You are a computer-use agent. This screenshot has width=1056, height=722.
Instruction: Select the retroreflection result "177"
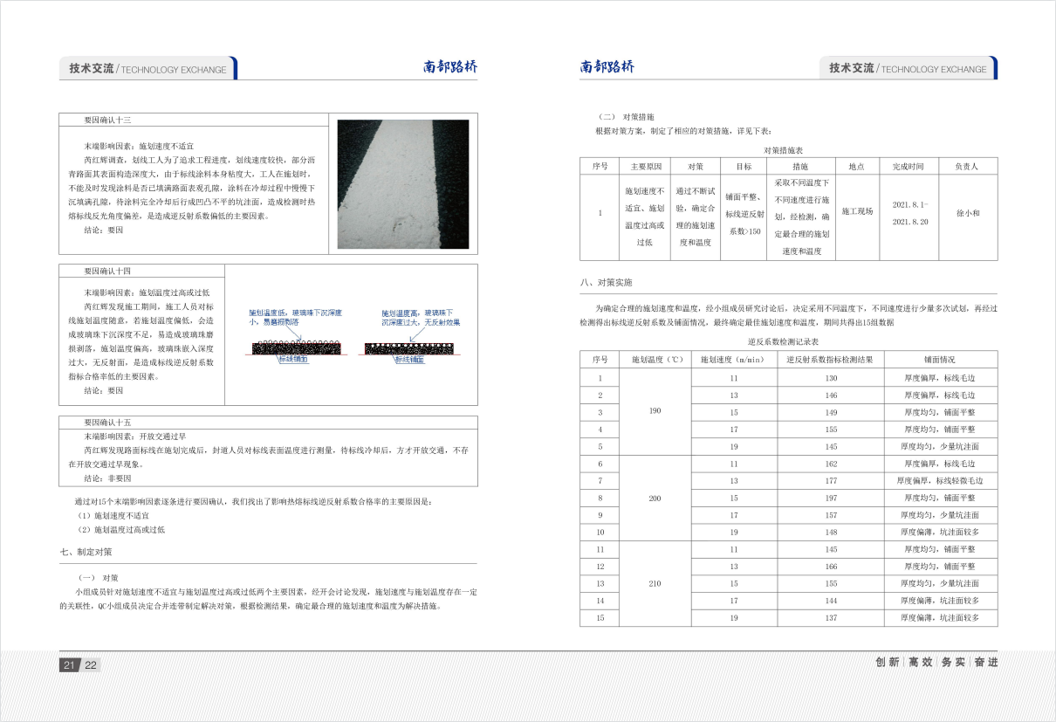(x=831, y=481)
